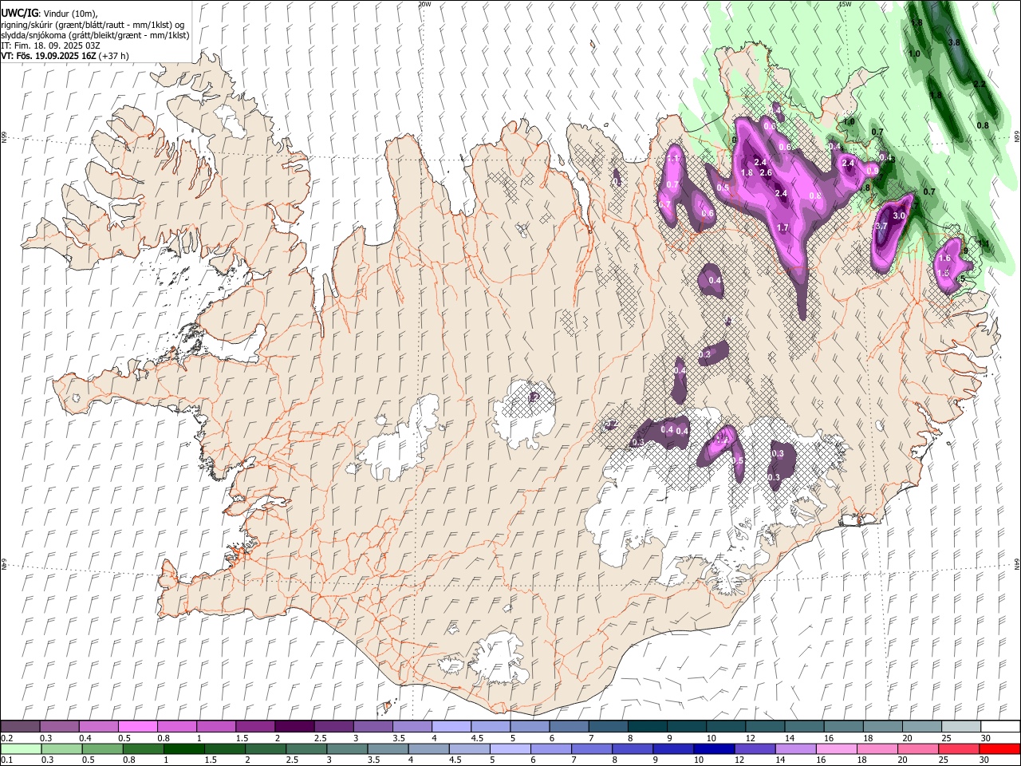Click the 2.6 snowfall value
This screenshot has height=766, width=1021.
766,173
